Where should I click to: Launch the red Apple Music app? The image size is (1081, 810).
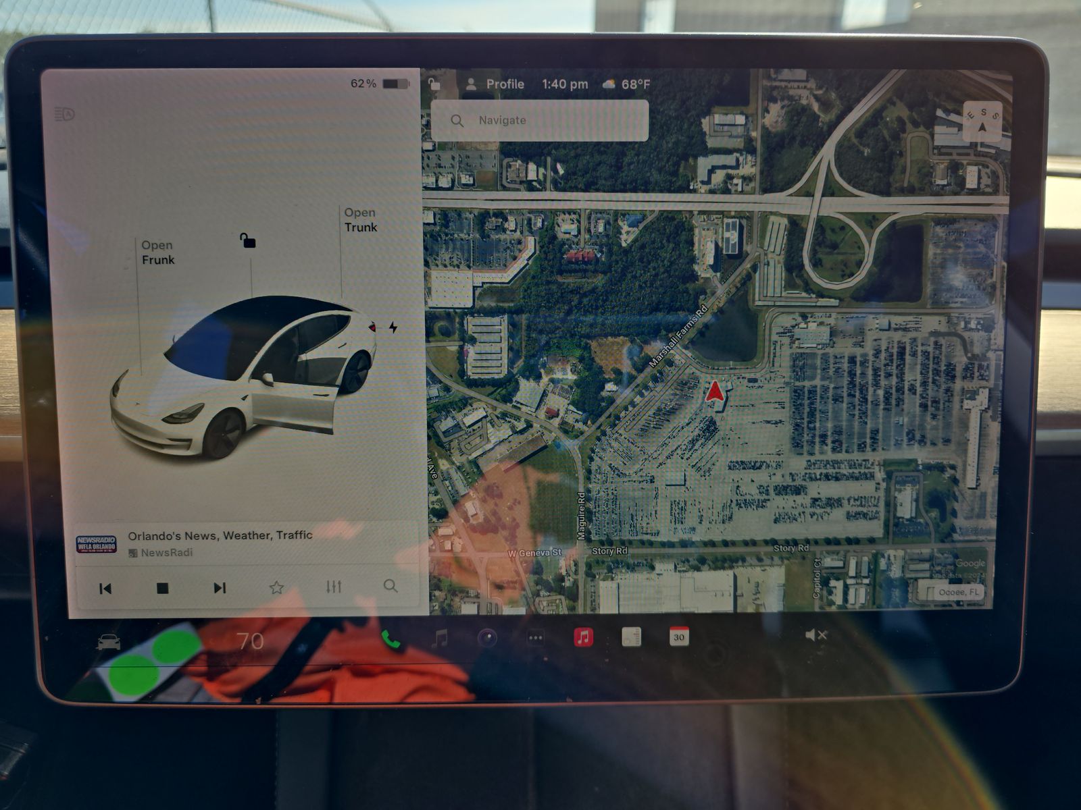click(x=583, y=637)
